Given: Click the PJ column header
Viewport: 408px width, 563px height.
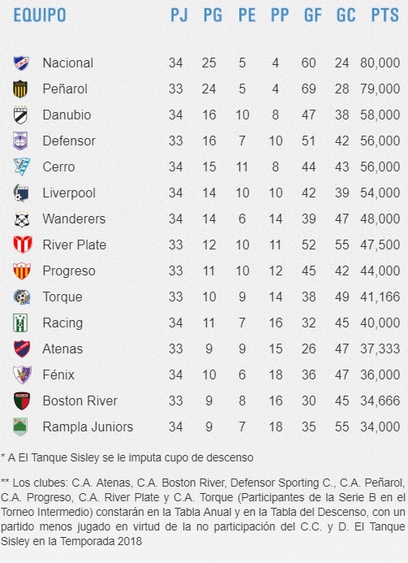Looking at the screenshot, I should (x=179, y=15).
